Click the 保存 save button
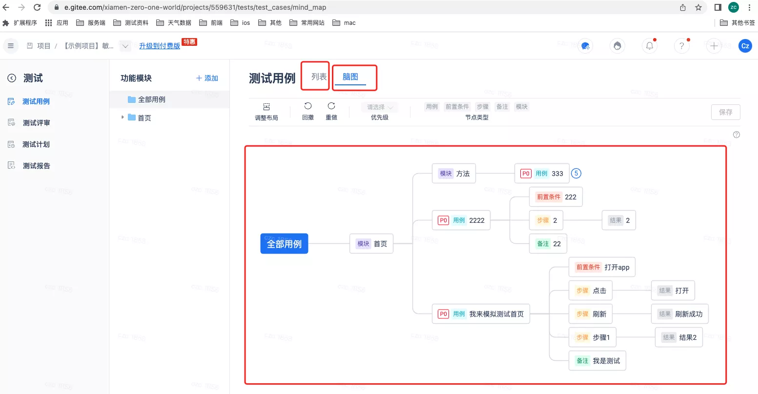This screenshot has width=758, height=394. [726, 112]
